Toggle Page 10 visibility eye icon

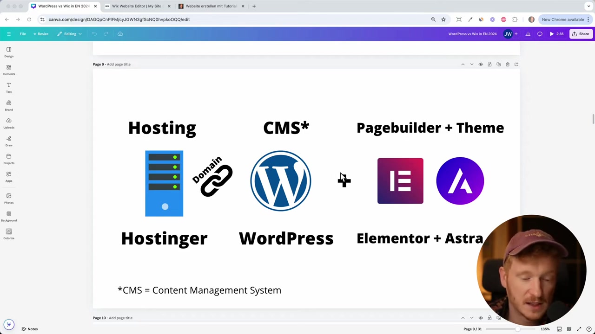point(481,318)
